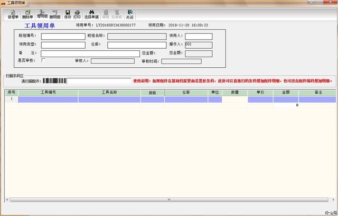
Task: Click the horizontal scrollbar below the table
Action: coord(169,199)
